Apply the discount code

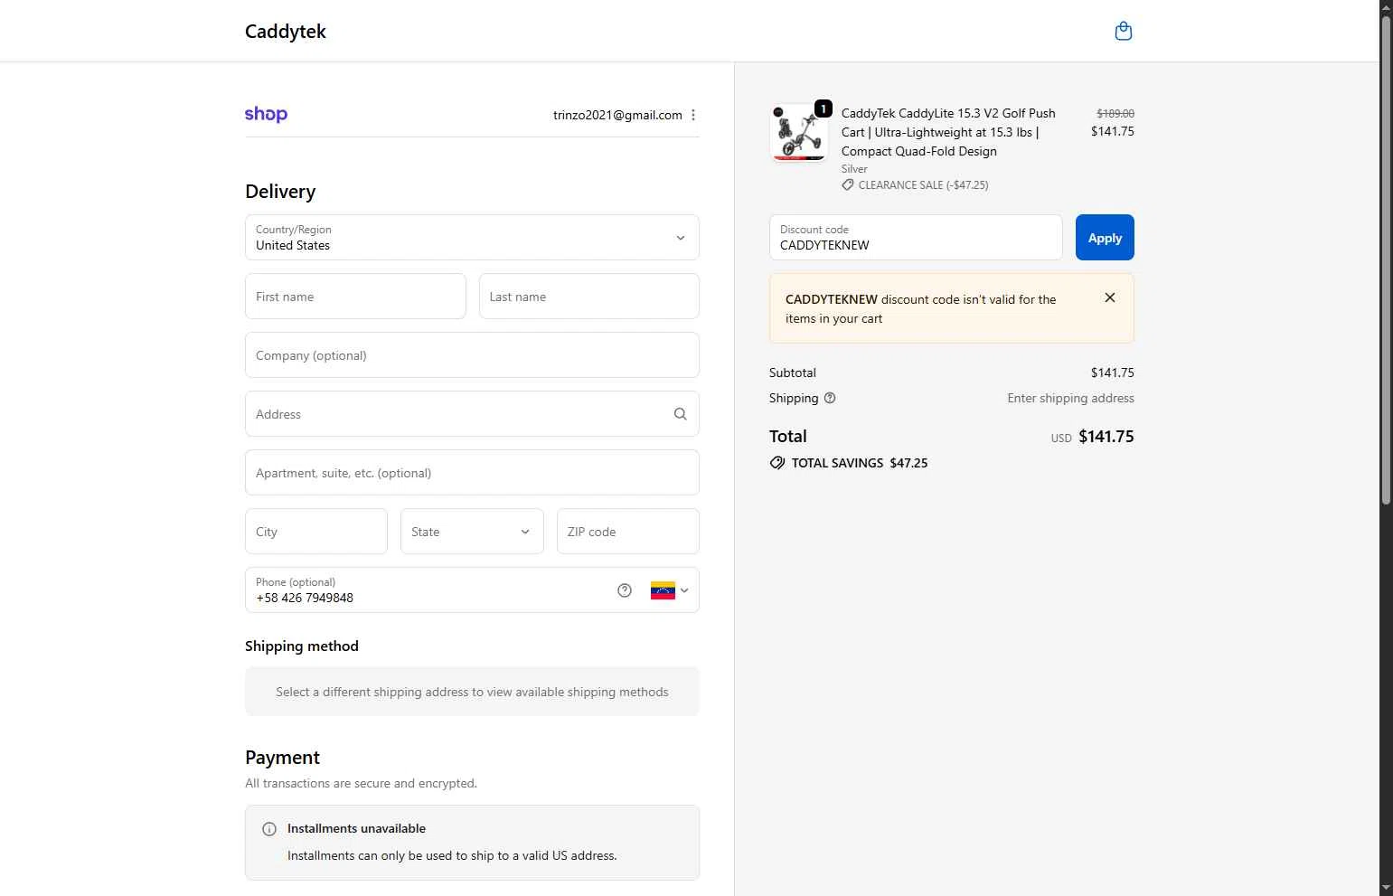click(1105, 238)
